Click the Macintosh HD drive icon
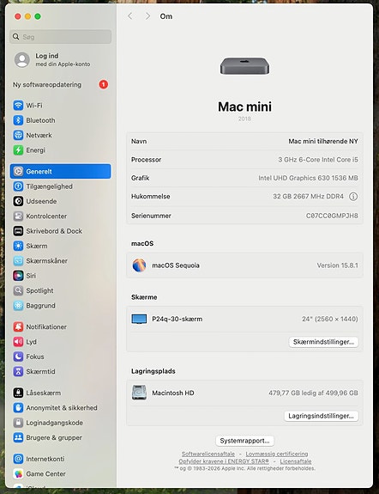Viewport: 379px width, 494px height. point(139,393)
